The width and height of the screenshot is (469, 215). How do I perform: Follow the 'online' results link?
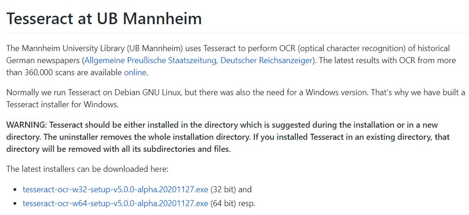pos(135,72)
